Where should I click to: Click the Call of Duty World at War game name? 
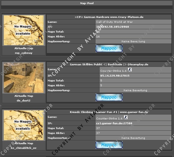pos(114,22)
